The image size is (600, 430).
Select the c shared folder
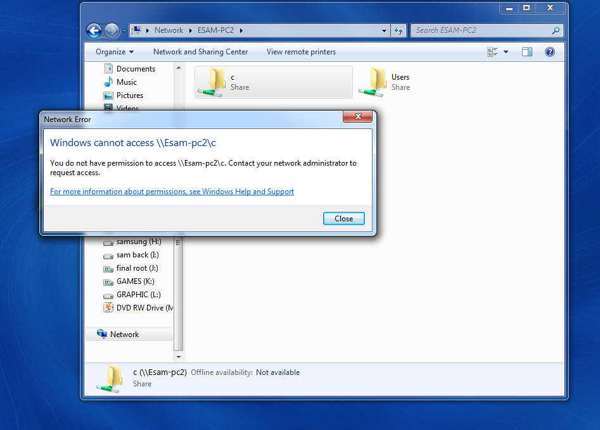[273, 82]
